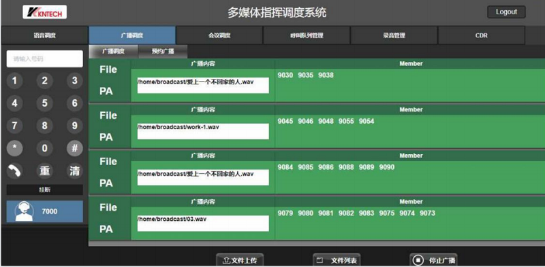Select the 广播调度 main tab

pyautogui.click(x=132, y=35)
